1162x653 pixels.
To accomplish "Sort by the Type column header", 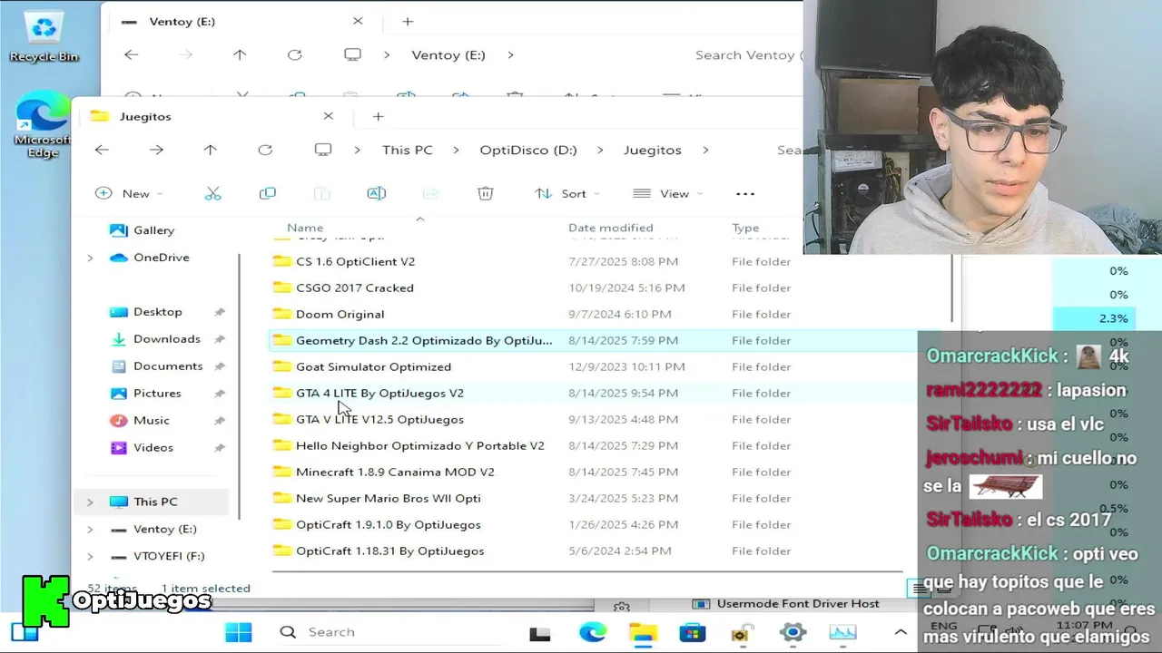I will (745, 228).
